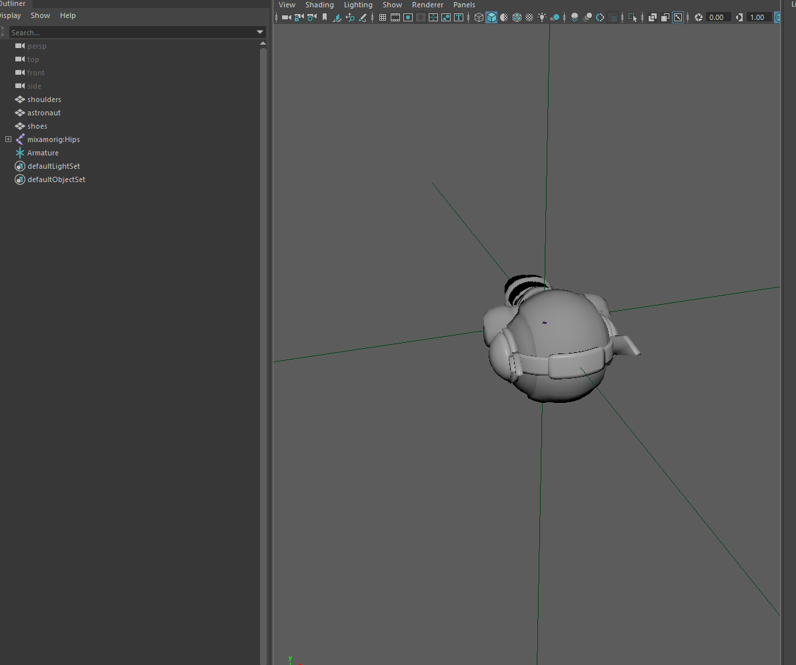Enable the Film Gate icon
Screen dimensions: 796x665
[395, 17]
